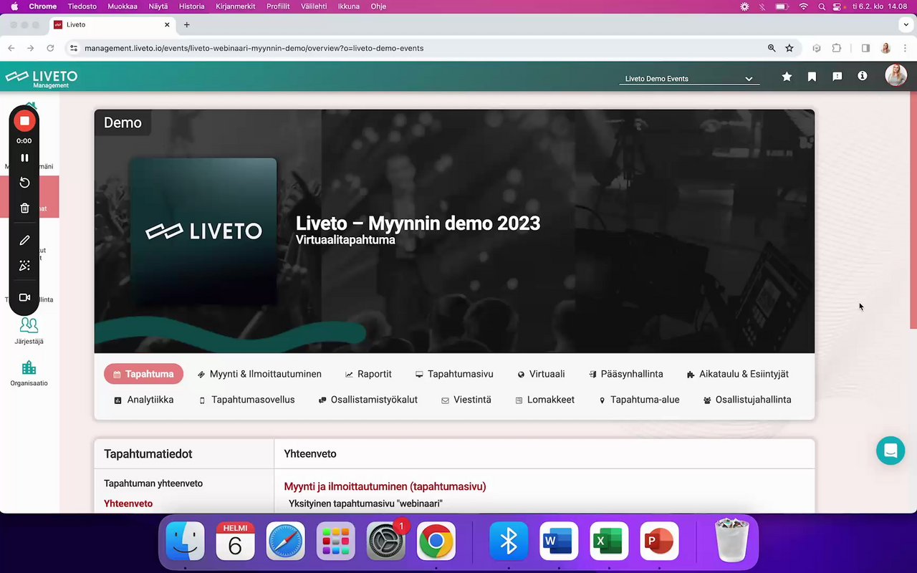
Task: Click the Liveto event logo thumbnail
Action: pos(203,231)
